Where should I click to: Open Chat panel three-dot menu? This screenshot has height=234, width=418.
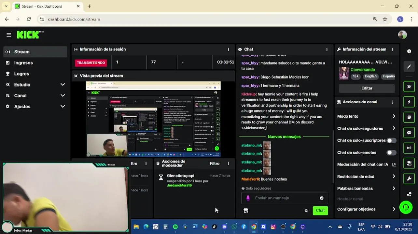[x=327, y=49]
